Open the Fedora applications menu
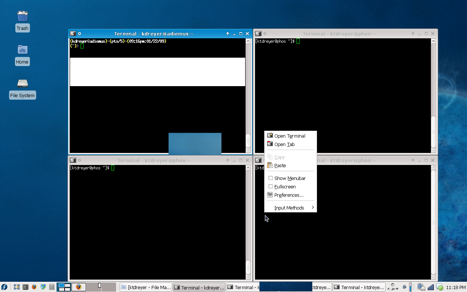The image size is (467, 292). point(4,287)
